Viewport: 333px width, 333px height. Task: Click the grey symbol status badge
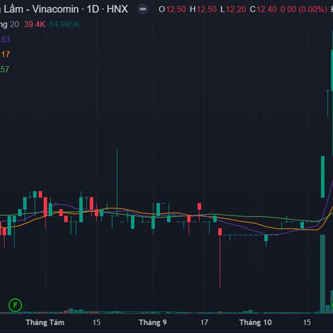pos(143,9)
